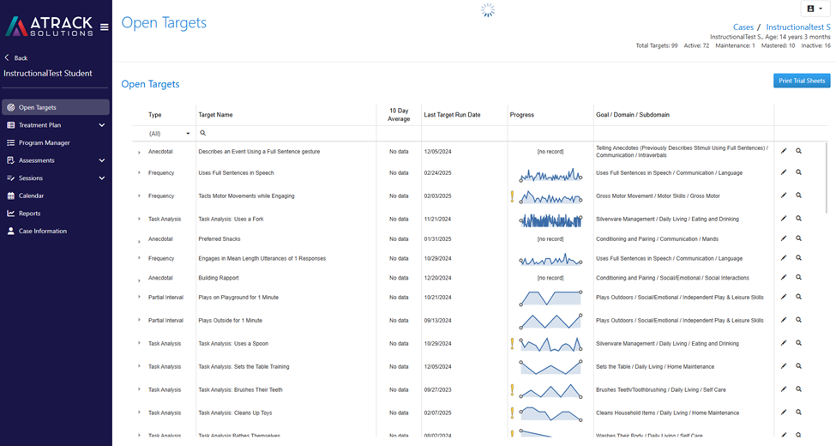This screenshot has height=446, width=836.
Task: Expand the Assessments sidebar section
Action: [102, 160]
